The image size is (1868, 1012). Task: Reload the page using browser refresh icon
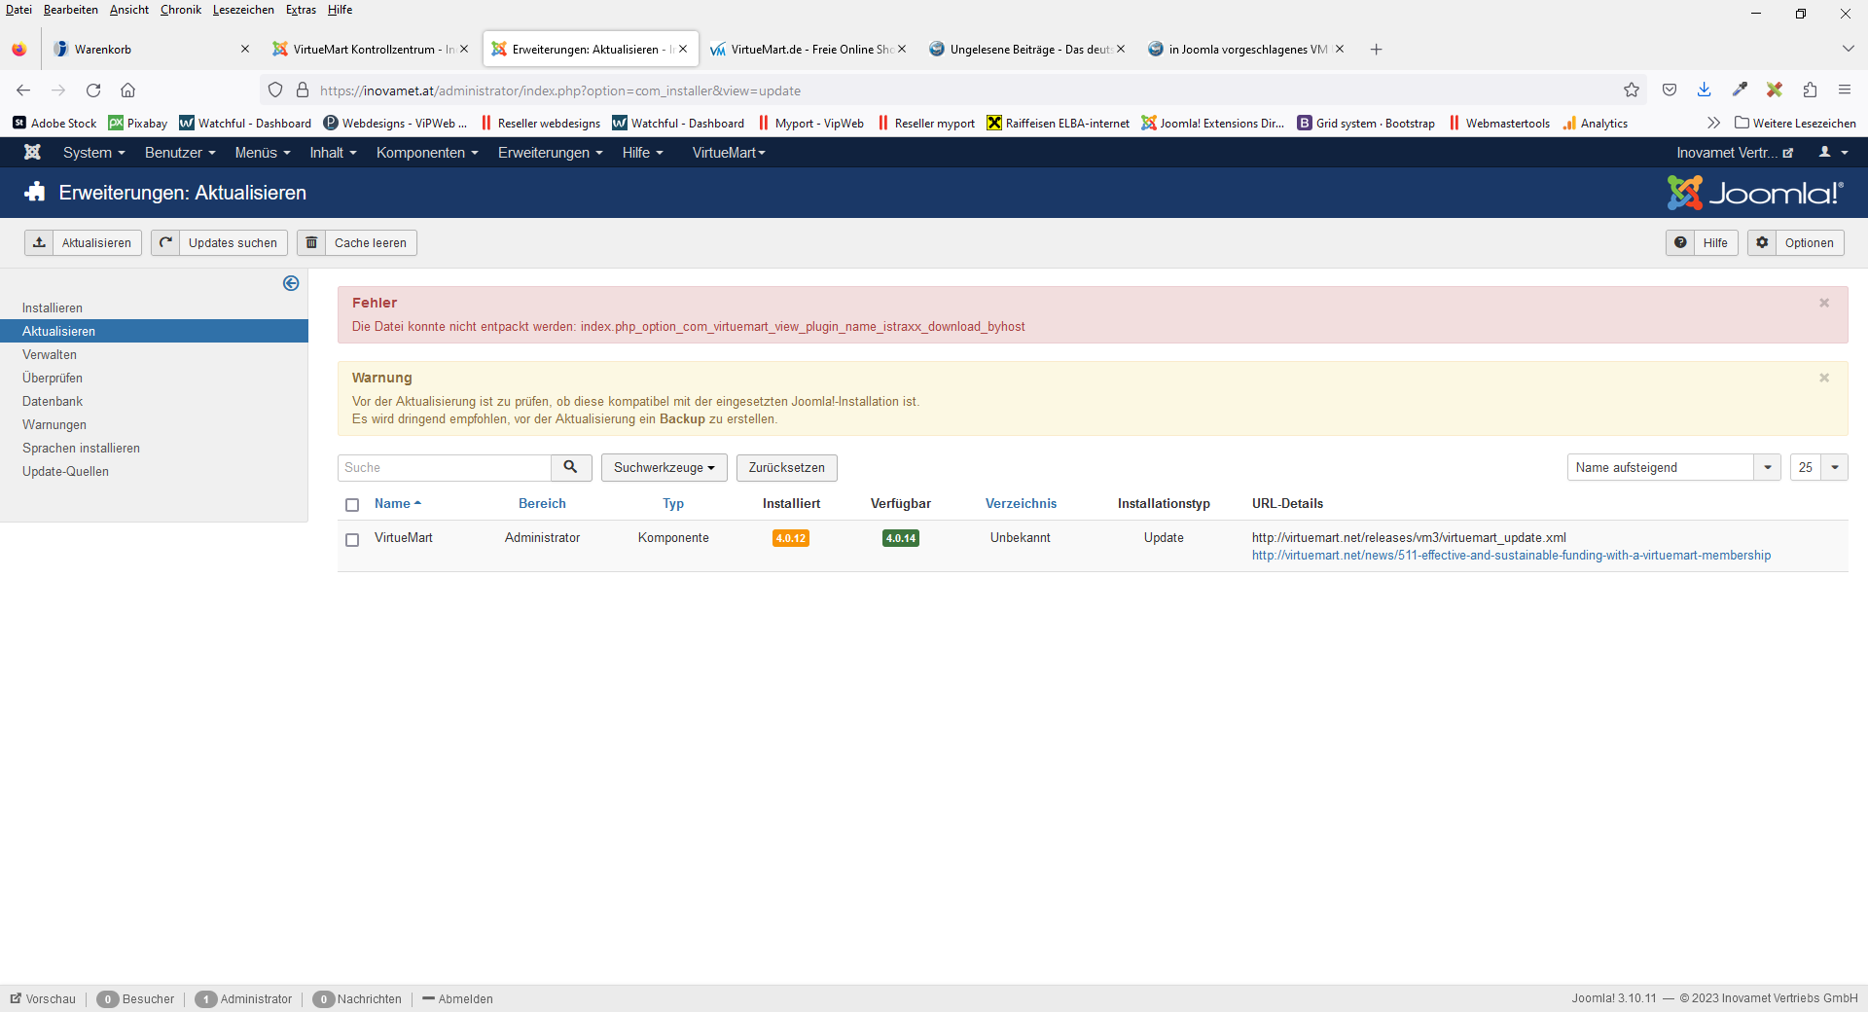[93, 90]
